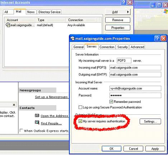Click the Contacts section heading

(27, 108)
